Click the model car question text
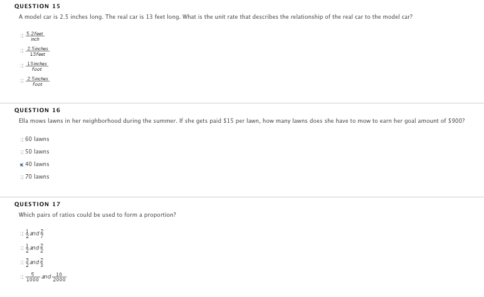This screenshot has height=297, width=484. point(216,17)
